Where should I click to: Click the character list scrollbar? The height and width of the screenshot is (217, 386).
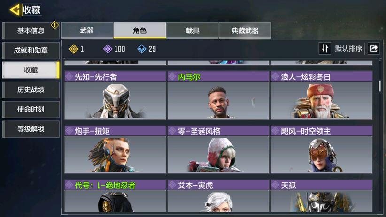click(x=380, y=86)
